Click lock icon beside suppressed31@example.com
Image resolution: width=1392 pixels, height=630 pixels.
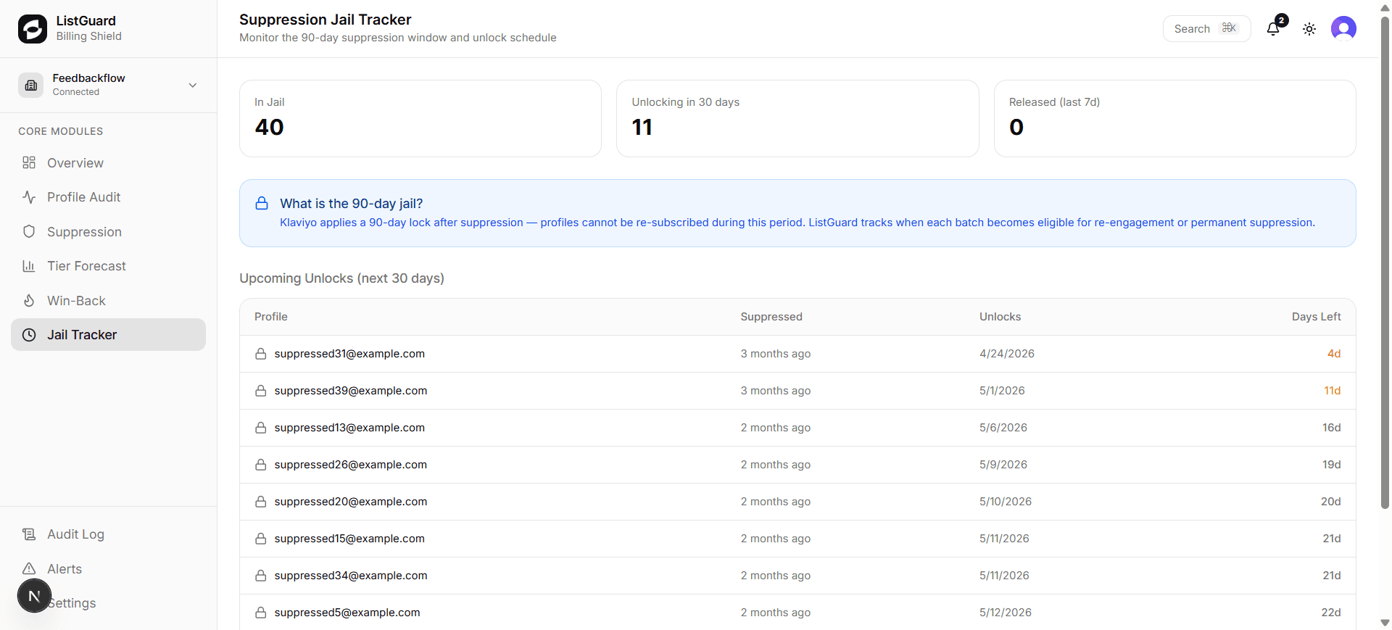tap(260, 354)
